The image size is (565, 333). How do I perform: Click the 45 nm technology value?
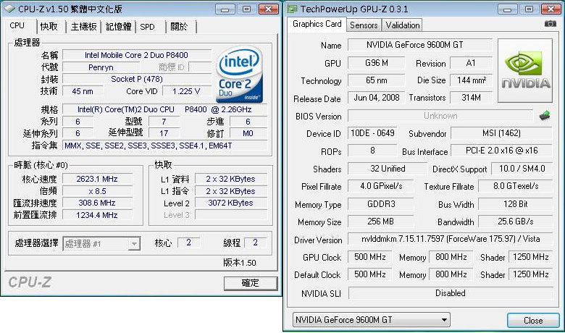point(83,91)
